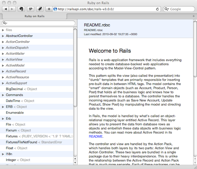This screenshot has width=197, height=169.
Task: Reload the page with refresh icon
Action: pyautogui.click(x=158, y=9)
